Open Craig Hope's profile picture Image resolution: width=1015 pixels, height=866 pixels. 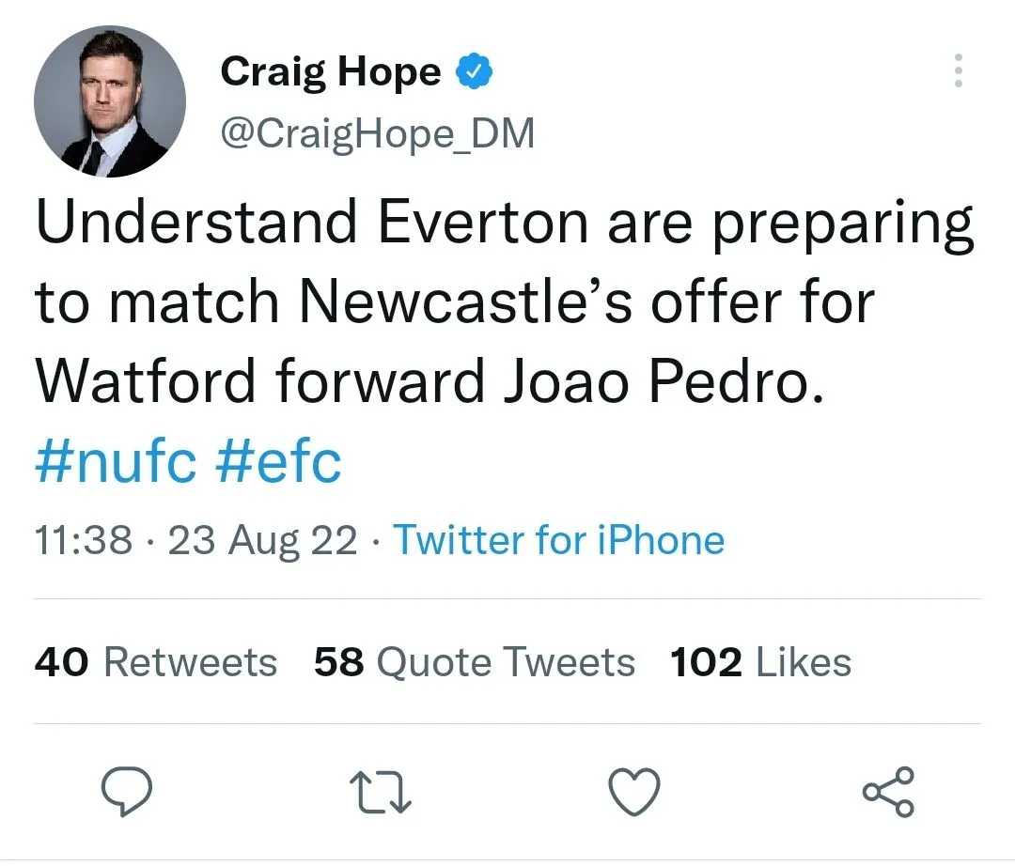click(x=110, y=101)
